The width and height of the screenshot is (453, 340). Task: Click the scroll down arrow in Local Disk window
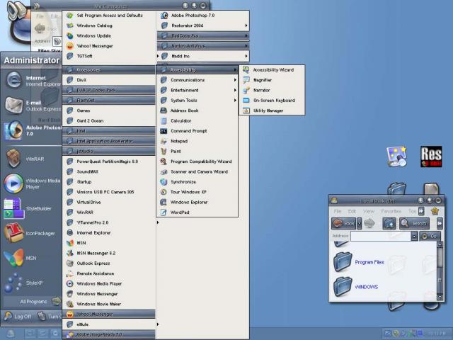click(440, 297)
